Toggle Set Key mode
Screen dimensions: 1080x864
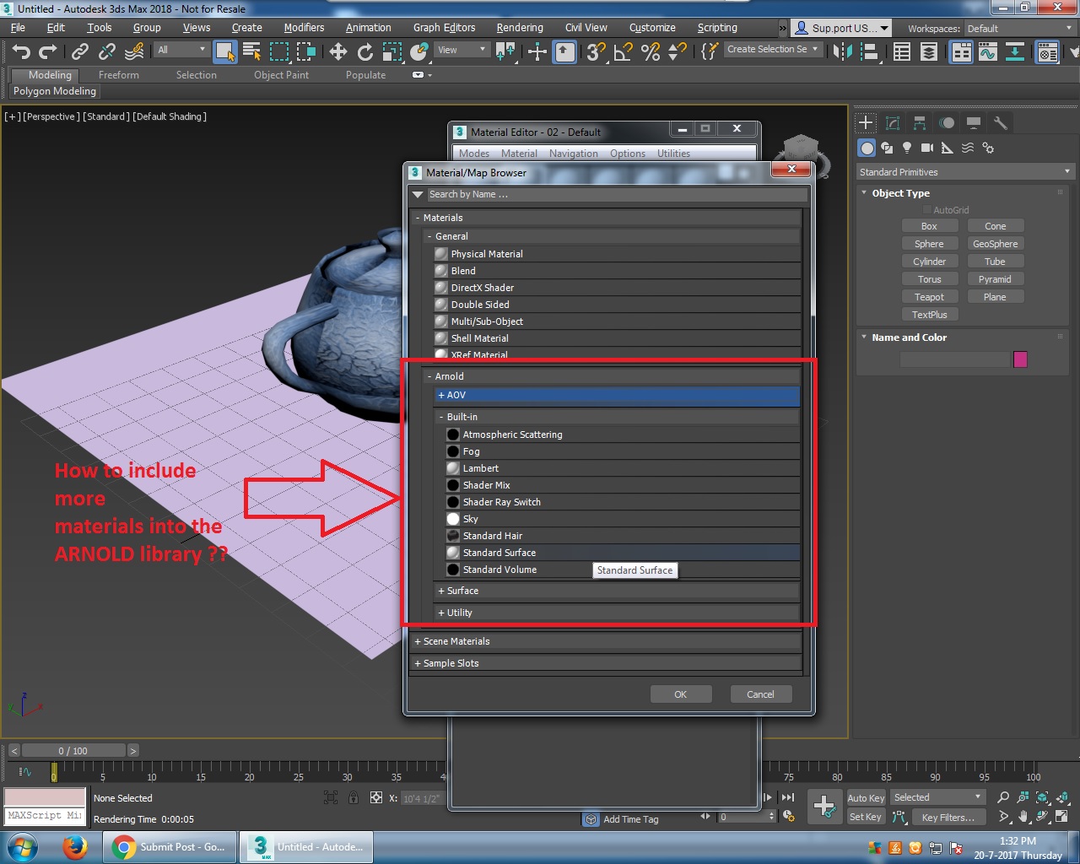tap(866, 817)
